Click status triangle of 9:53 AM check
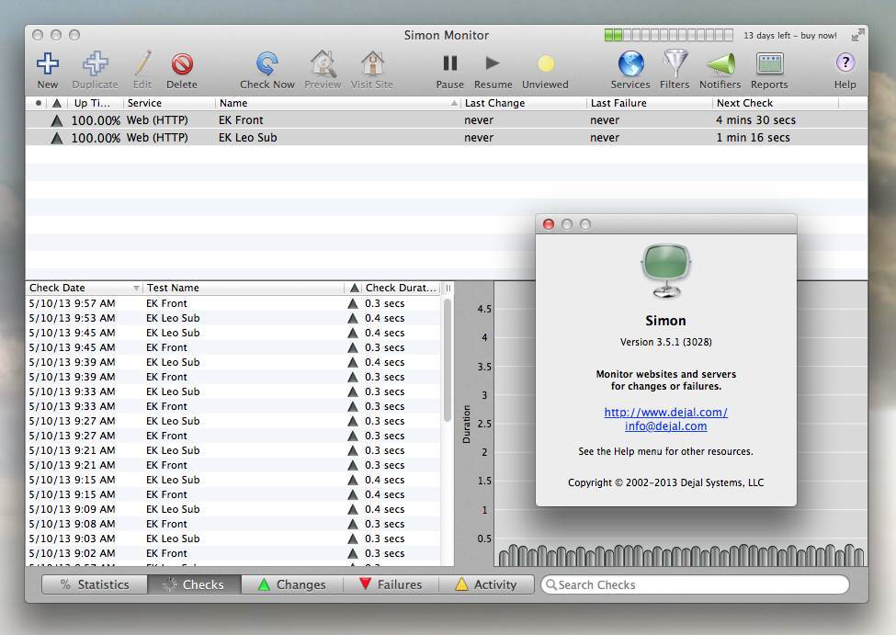The height and width of the screenshot is (635, 896). pos(353,318)
